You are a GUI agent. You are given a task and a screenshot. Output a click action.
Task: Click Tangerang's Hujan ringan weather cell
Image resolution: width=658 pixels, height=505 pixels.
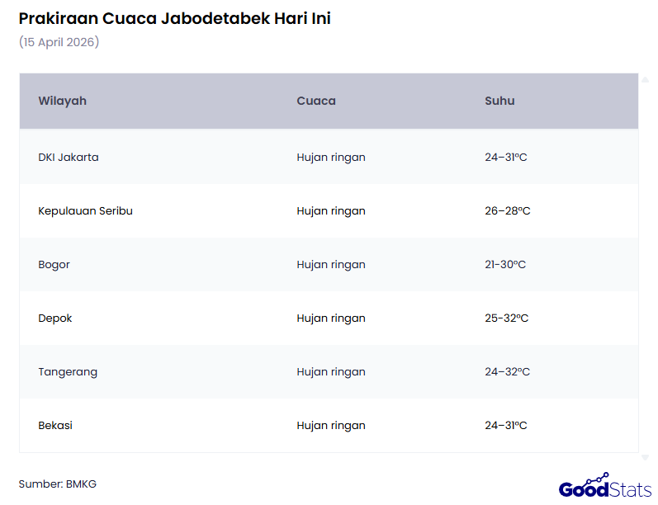(331, 371)
